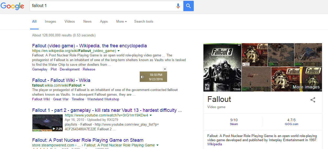Select the All results tab
This screenshot has height=149, width=328.
[x=34, y=22]
